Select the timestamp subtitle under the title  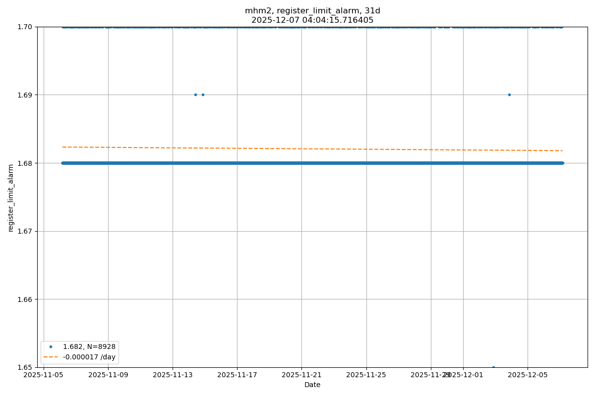[312, 20]
